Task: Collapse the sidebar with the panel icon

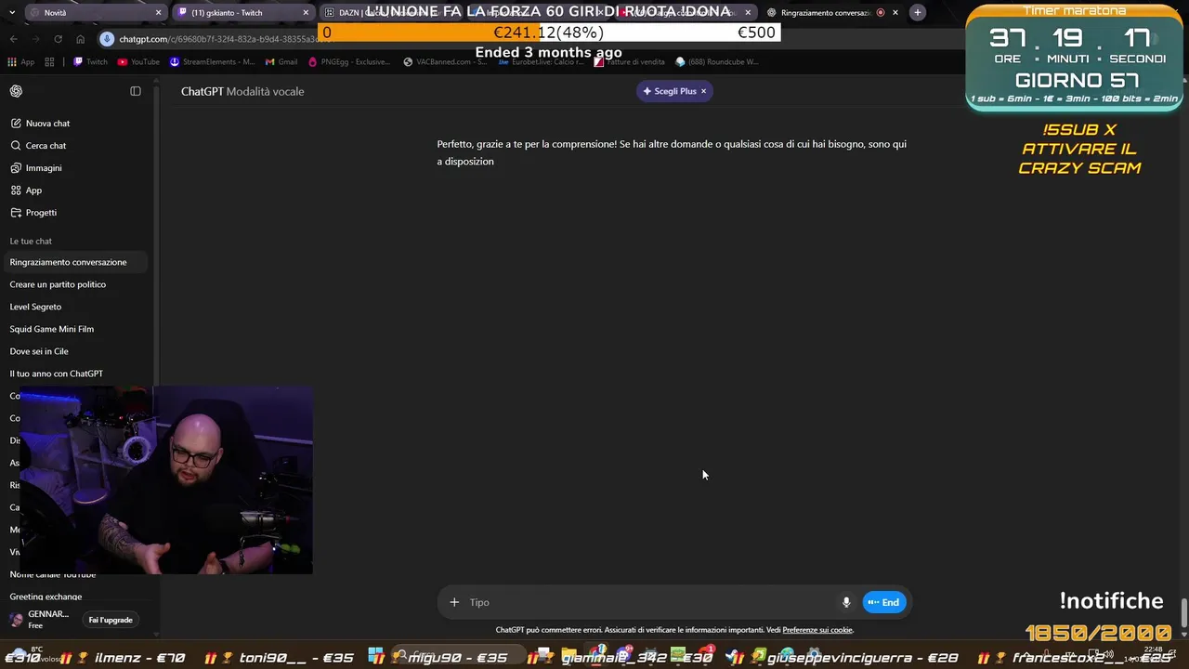Action: pos(136,91)
